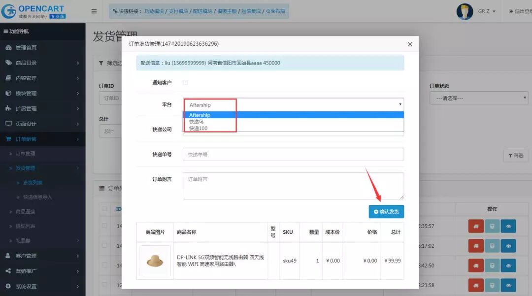Open the 订单状态 dropdown behind dialog
The height and width of the screenshot is (296, 532).
(479, 98)
